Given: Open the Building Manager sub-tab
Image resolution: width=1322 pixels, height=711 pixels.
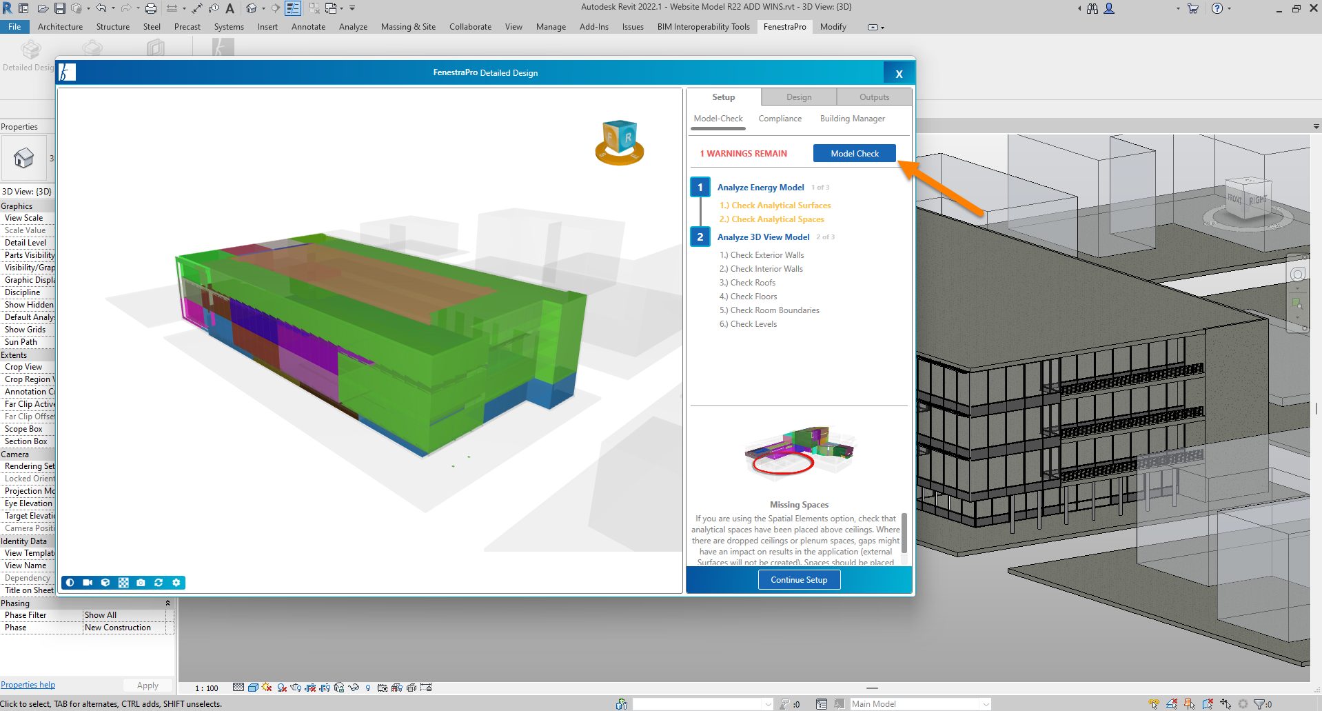Looking at the screenshot, I should 852,119.
